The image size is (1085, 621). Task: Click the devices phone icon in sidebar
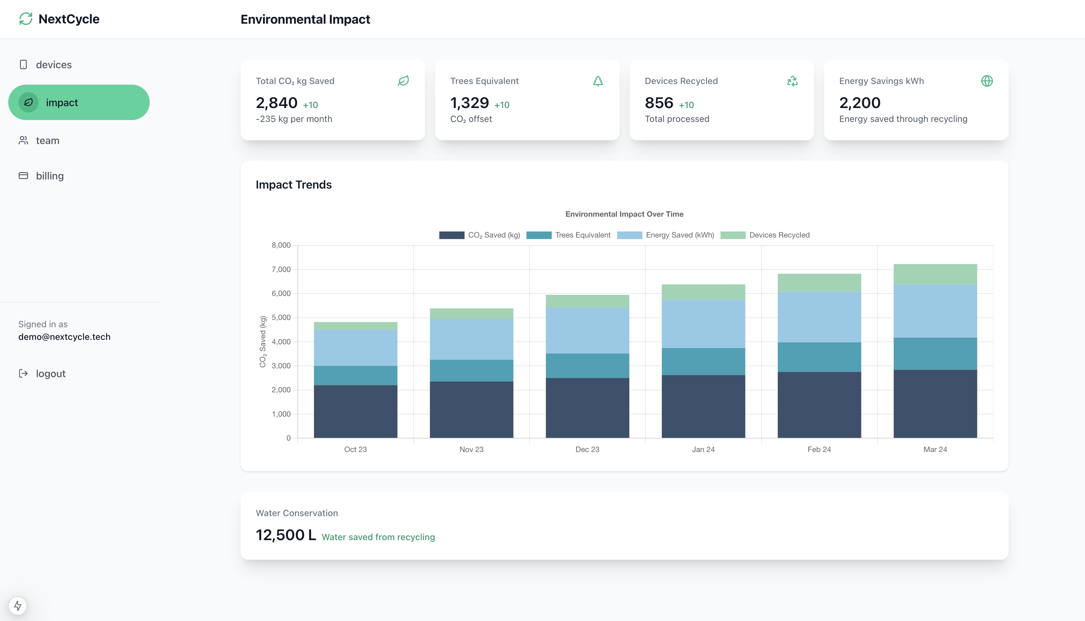click(x=23, y=64)
